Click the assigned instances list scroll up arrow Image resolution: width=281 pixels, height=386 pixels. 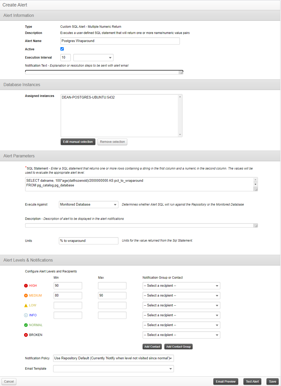[x=180, y=97]
